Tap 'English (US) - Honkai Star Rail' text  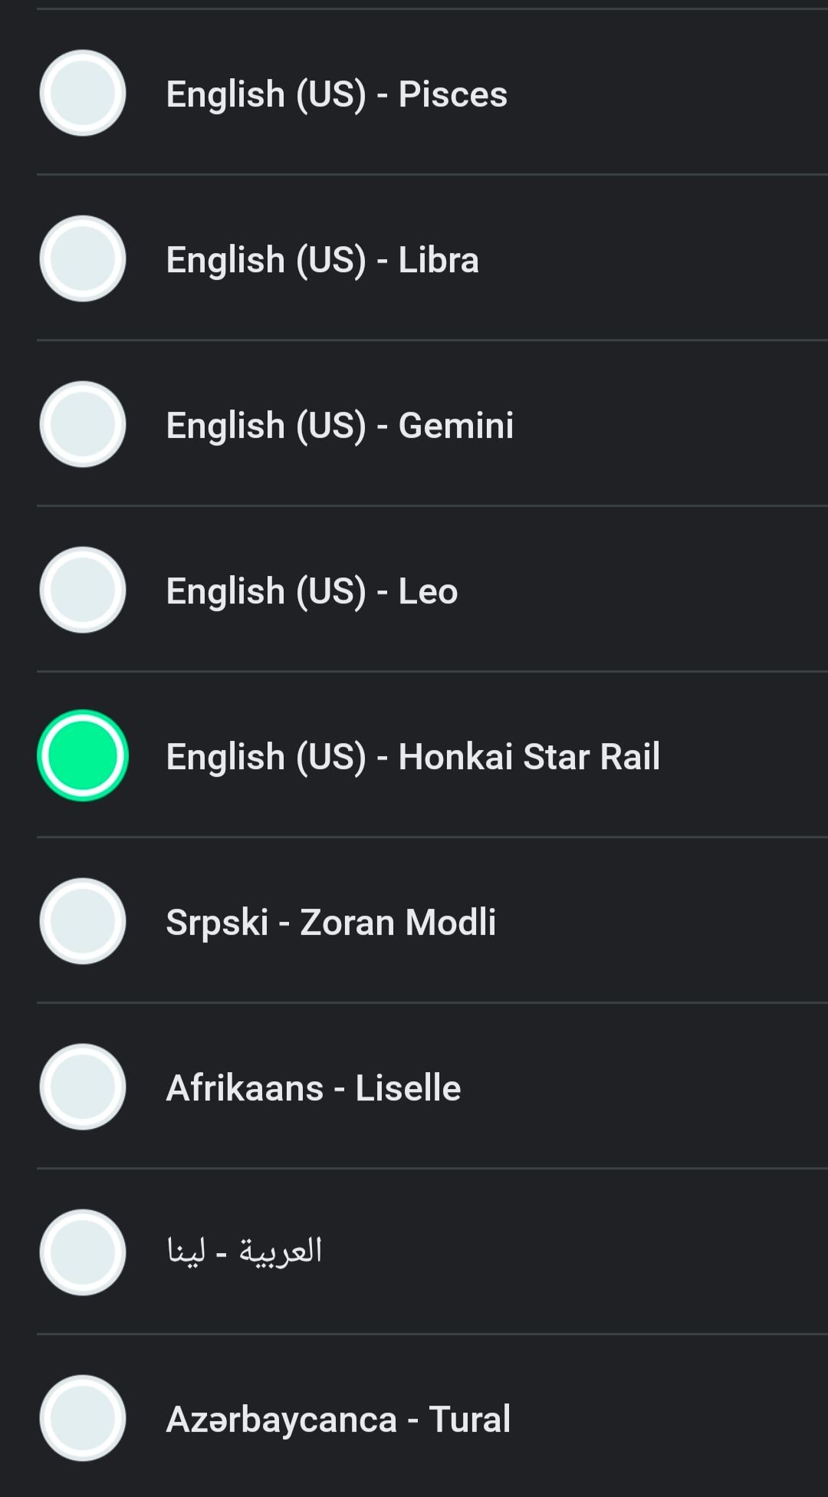coord(412,758)
